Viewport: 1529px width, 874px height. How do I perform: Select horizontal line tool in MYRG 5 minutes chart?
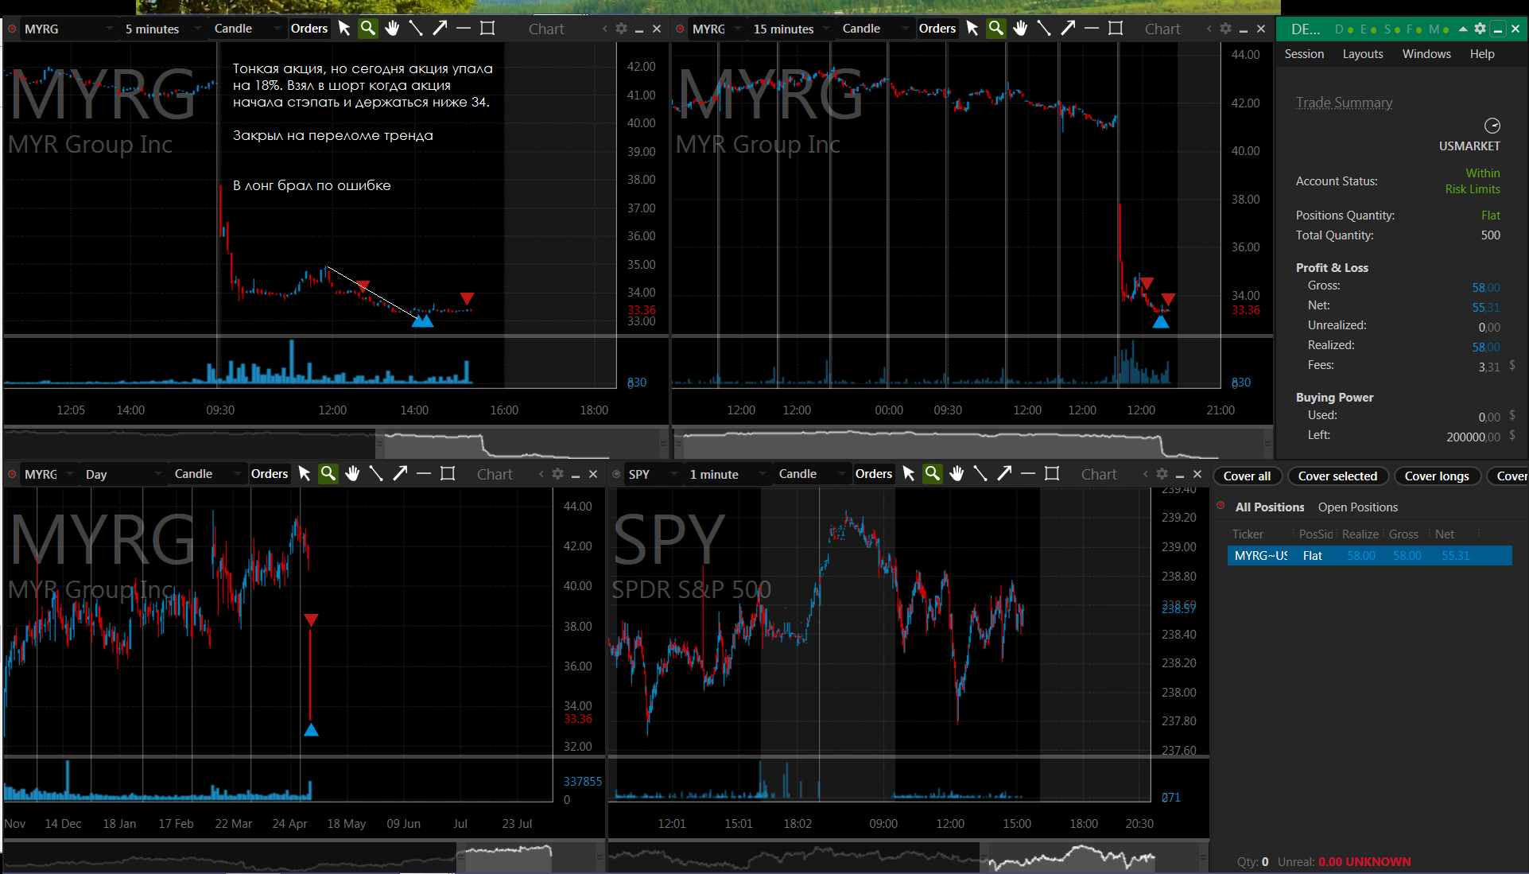click(464, 29)
